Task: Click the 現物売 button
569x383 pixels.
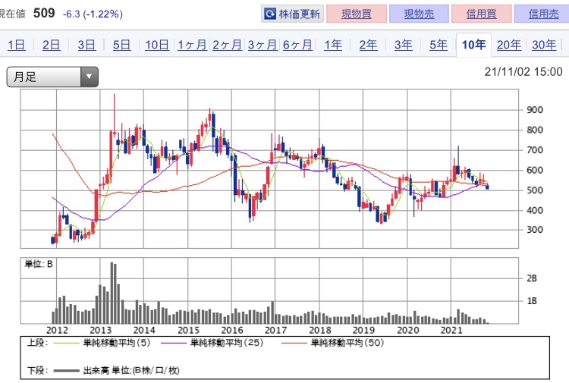Action: [x=419, y=14]
